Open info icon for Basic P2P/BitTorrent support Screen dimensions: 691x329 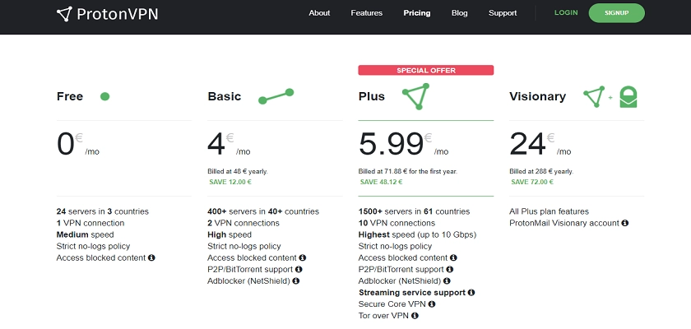299,269
